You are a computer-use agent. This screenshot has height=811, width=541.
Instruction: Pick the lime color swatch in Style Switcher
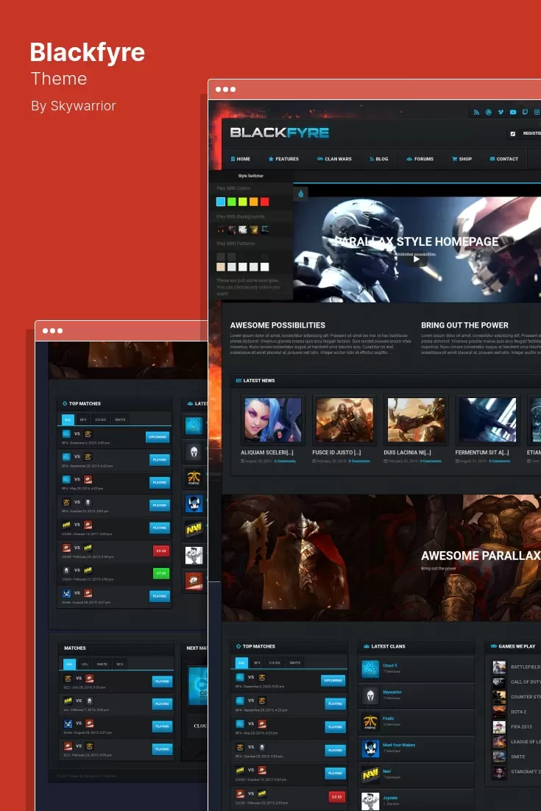pyautogui.click(x=243, y=202)
